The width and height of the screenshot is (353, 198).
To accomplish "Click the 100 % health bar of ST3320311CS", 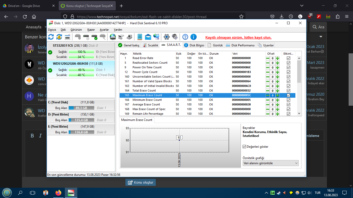I will [x=81, y=52].
